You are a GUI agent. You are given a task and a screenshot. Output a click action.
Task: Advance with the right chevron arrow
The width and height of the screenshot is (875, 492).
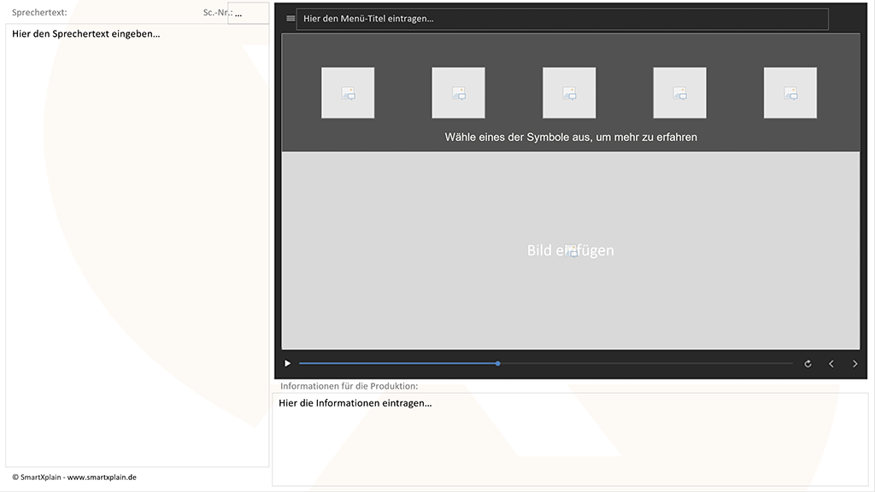click(x=855, y=364)
